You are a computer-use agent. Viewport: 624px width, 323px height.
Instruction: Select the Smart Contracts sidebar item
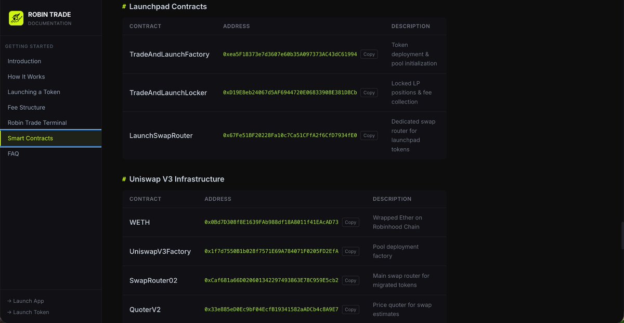coord(50,138)
